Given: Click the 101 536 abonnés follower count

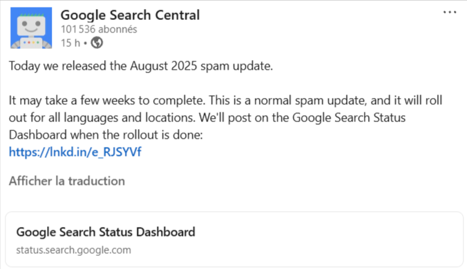Looking at the screenshot, I should click(99, 29).
